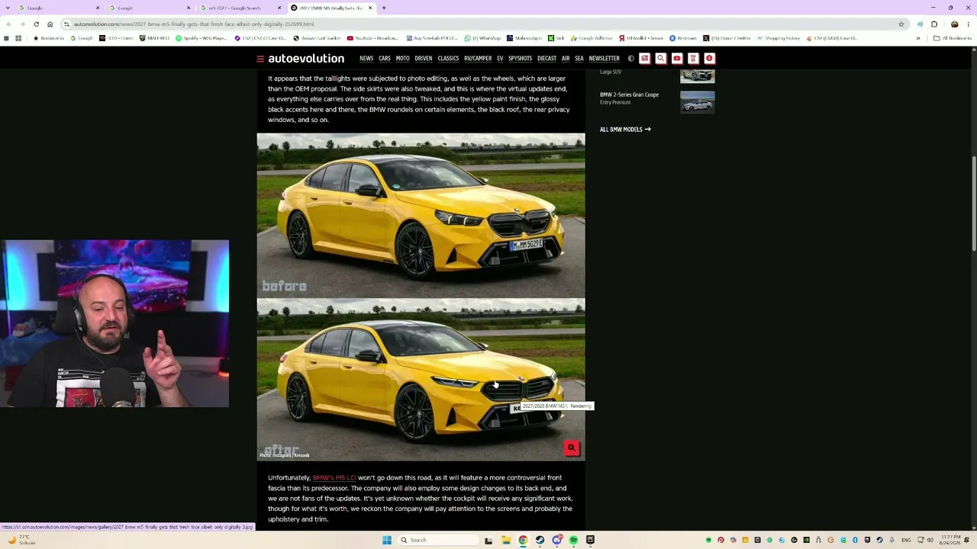
Task: Open the Google AdSense bookmark
Action: click(592, 38)
